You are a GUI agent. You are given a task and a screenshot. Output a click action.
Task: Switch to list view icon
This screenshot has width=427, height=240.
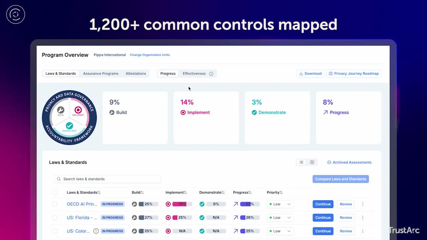[301, 162]
